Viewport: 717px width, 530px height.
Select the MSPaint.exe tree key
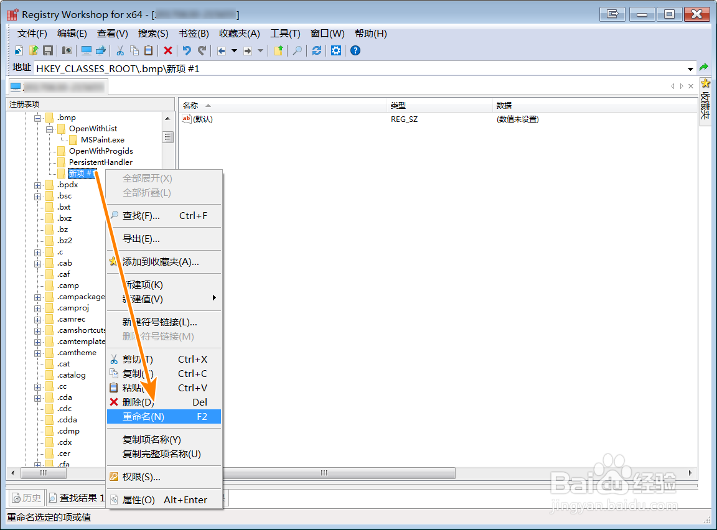[103, 140]
